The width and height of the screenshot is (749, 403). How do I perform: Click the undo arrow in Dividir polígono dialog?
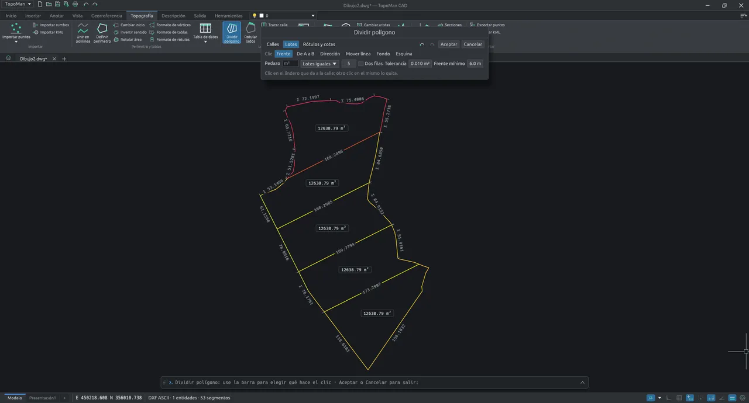(x=422, y=44)
